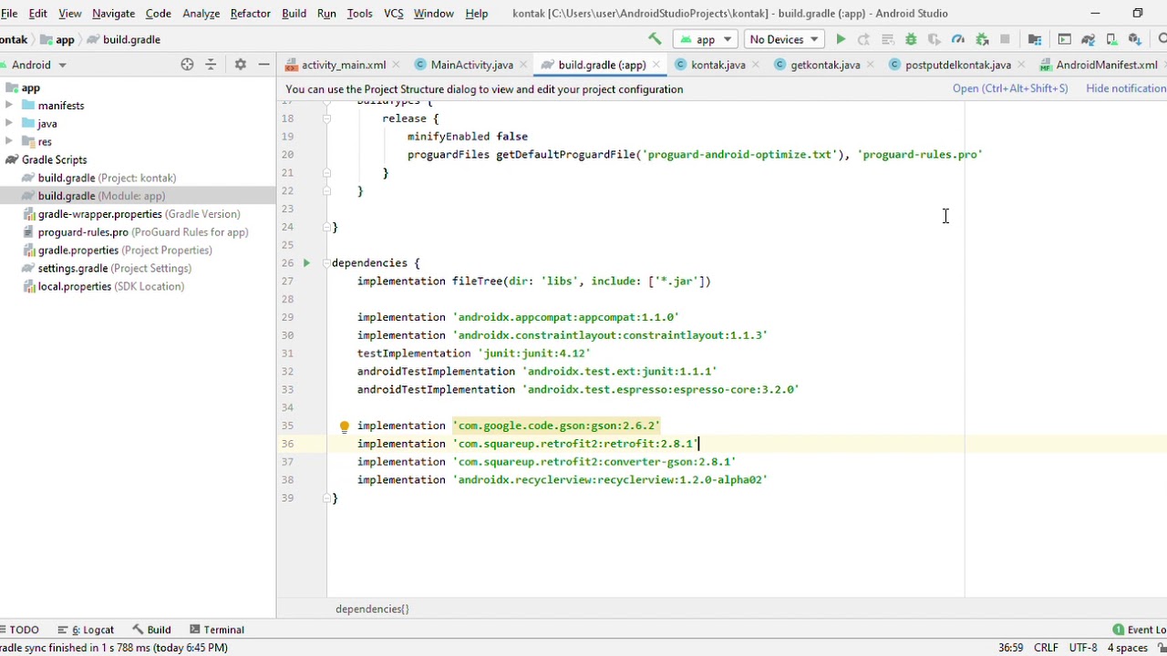
Task: Click UTF-8 encoding in status bar
Action: point(1083,648)
